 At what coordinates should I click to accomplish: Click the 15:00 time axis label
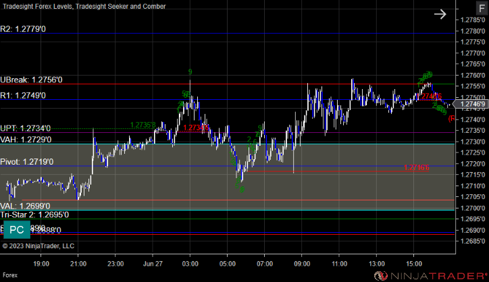pyautogui.click(x=414, y=264)
